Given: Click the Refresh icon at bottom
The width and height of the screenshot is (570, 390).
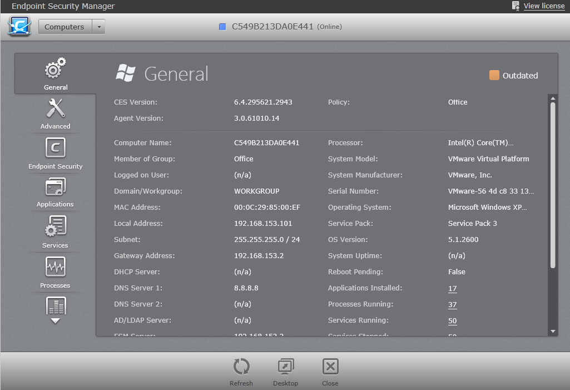Looking at the screenshot, I should tap(241, 367).
